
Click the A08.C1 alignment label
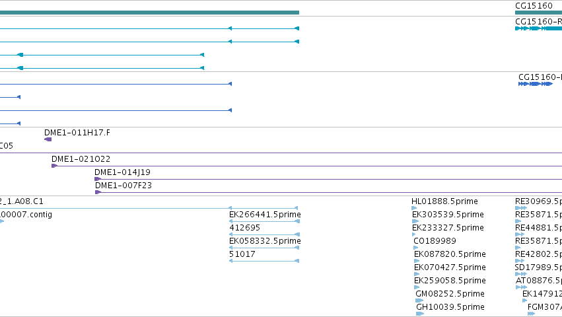22,201
